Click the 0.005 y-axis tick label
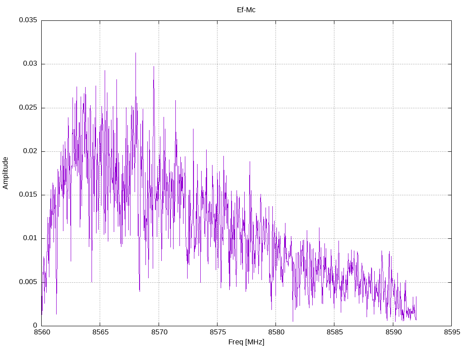Image resolution: width=464 pixels, height=348 pixels. pos(28,282)
